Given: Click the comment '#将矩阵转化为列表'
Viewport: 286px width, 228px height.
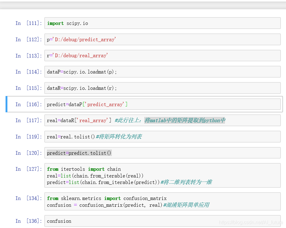Looking at the screenshot, I should point(119,137).
